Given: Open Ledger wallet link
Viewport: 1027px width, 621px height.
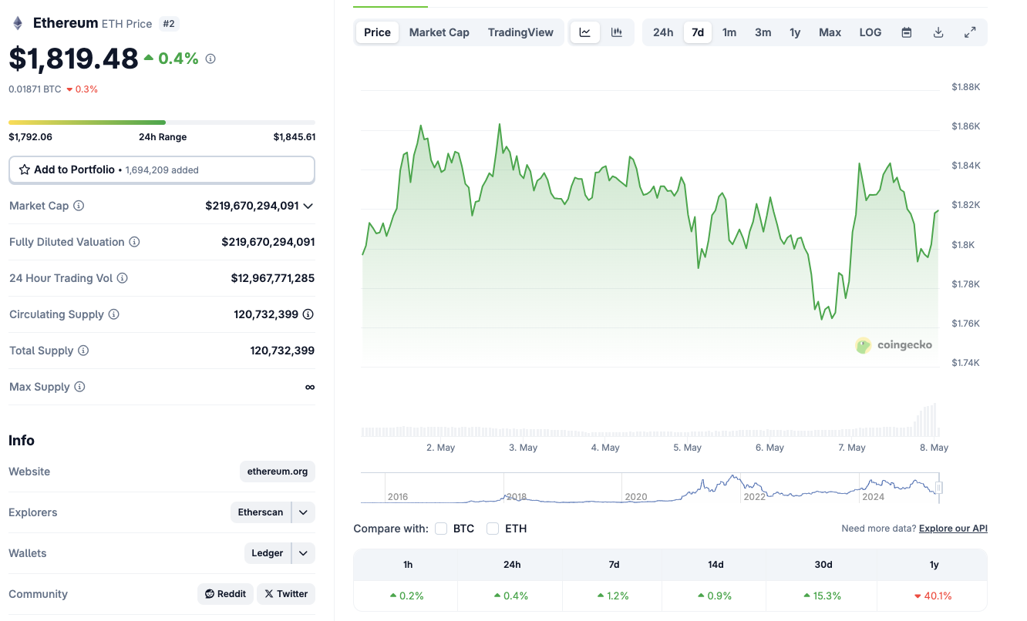Looking at the screenshot, I should pos(268,553).
